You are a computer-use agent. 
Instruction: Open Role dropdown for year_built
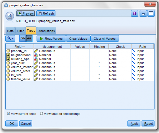pyautogui.click(x=143, y=63)
